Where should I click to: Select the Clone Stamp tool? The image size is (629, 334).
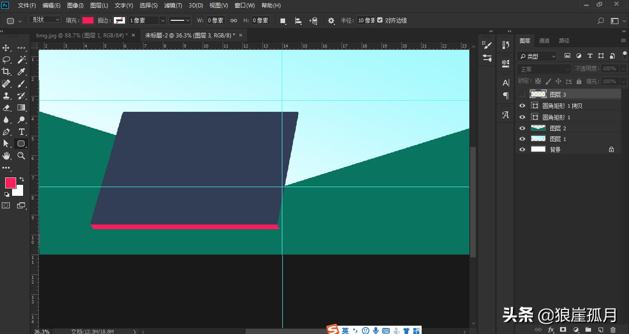click(6, 96)
